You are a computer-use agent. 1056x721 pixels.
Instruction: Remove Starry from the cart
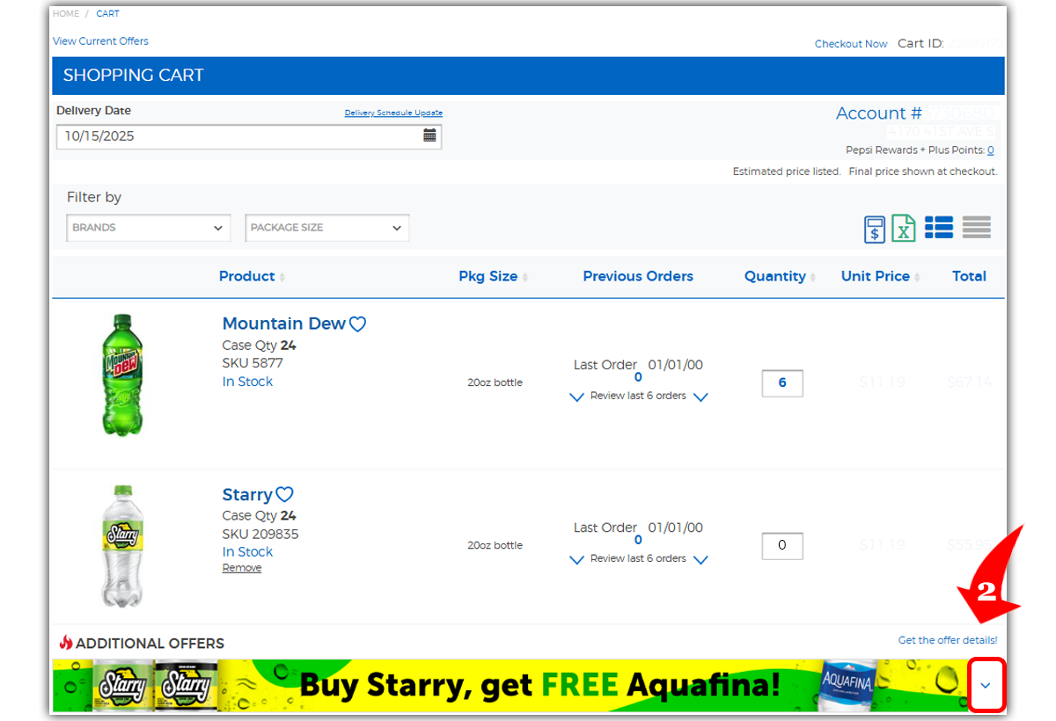242,568
